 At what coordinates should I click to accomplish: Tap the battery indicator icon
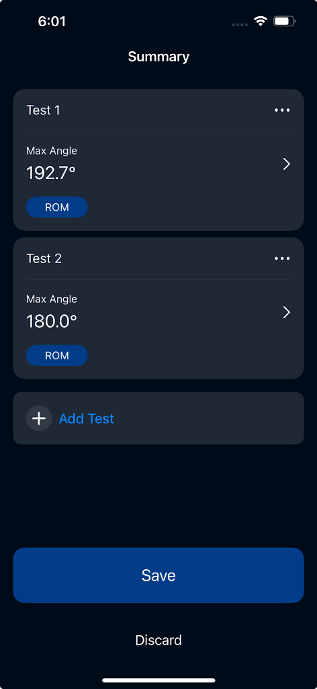[284, 21]
